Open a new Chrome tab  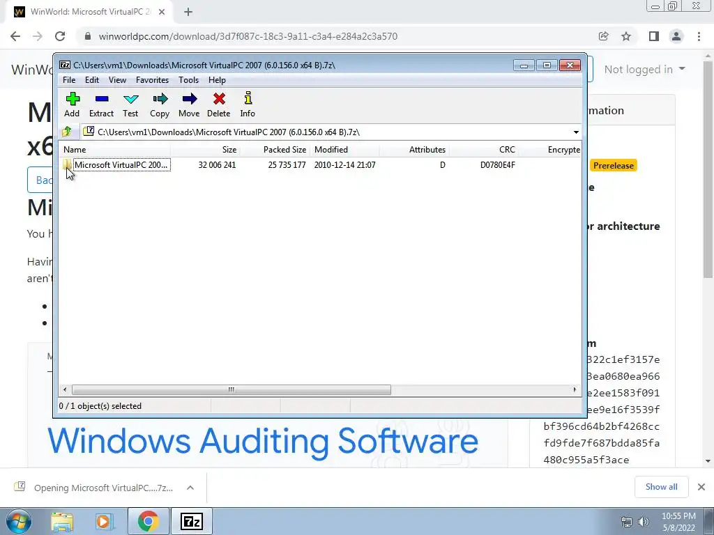(x=188, y=13)
